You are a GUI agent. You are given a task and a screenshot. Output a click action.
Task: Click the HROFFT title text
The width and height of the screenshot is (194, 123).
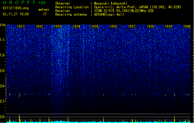coord(19,2)
